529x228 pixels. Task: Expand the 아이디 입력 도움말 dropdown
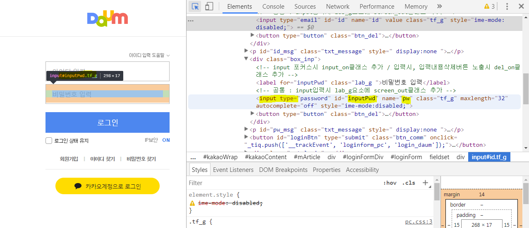tap(149, 55)
